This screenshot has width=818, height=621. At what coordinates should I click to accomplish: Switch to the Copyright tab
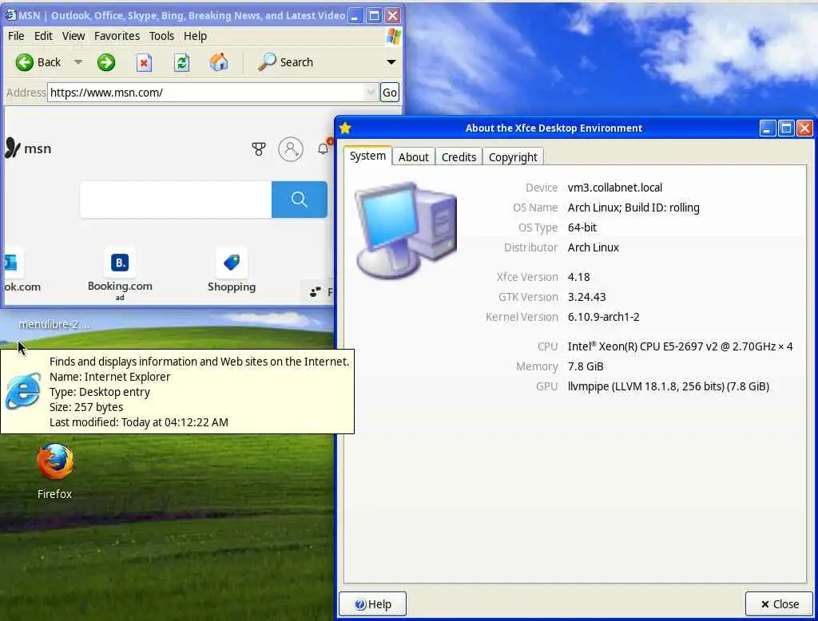pyautogui.click(x=513, y=157)
